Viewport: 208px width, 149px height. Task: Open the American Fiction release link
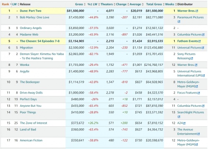31,140
